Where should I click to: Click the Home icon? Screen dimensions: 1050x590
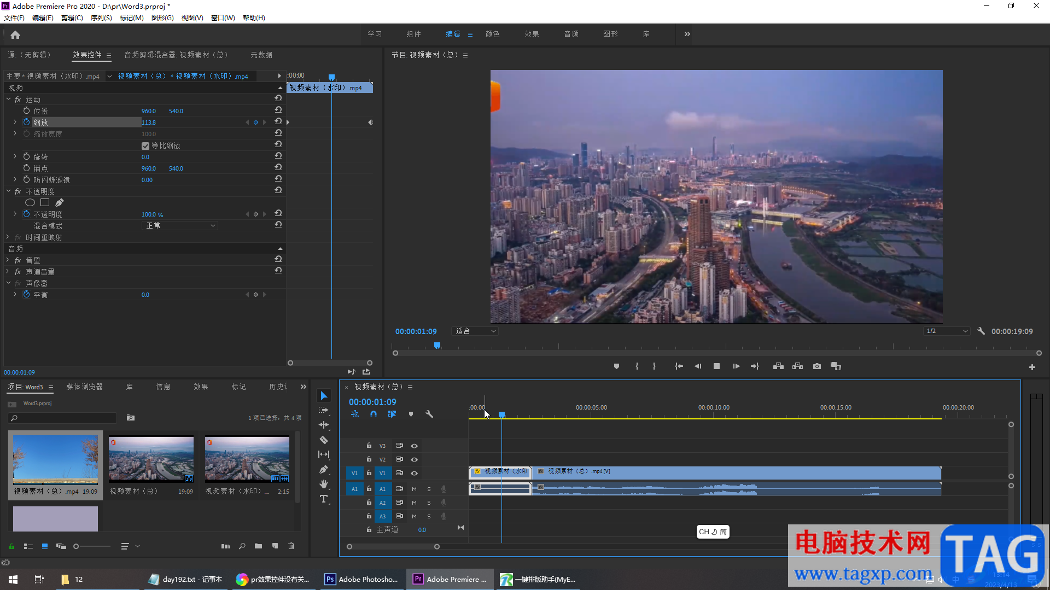click(15, 35)
